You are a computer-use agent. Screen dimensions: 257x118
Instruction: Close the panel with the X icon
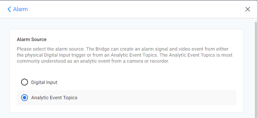247,9
